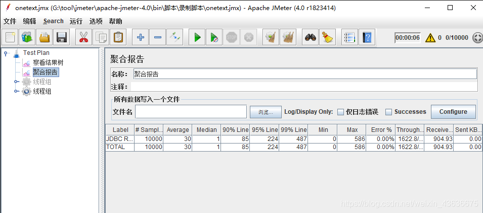Open the 运行 menu

[76, 21]
